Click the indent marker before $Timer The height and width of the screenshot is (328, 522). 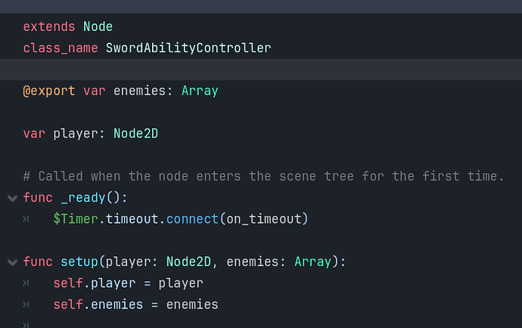(x=26, y=219)
